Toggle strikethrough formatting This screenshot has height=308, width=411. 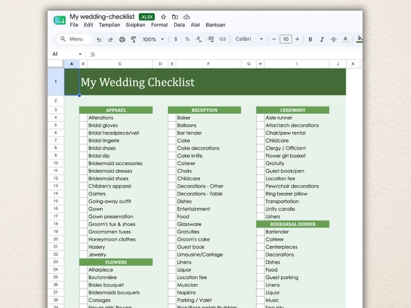tap(333, 39)
